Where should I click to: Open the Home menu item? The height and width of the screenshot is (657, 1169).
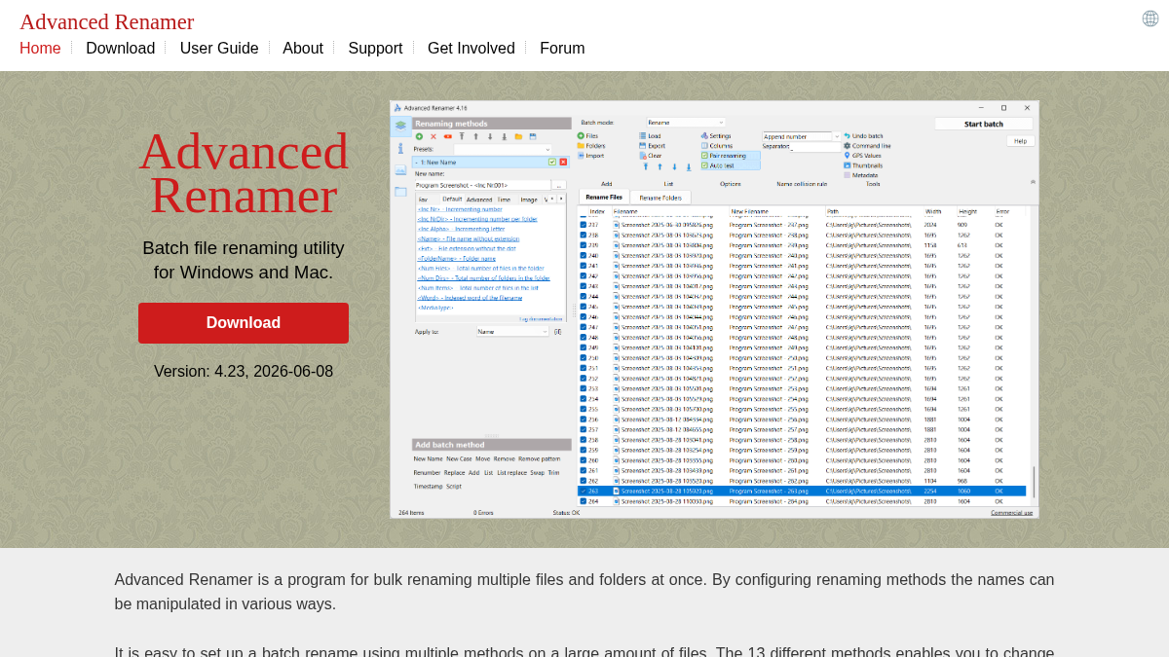[x=40, y=49]
